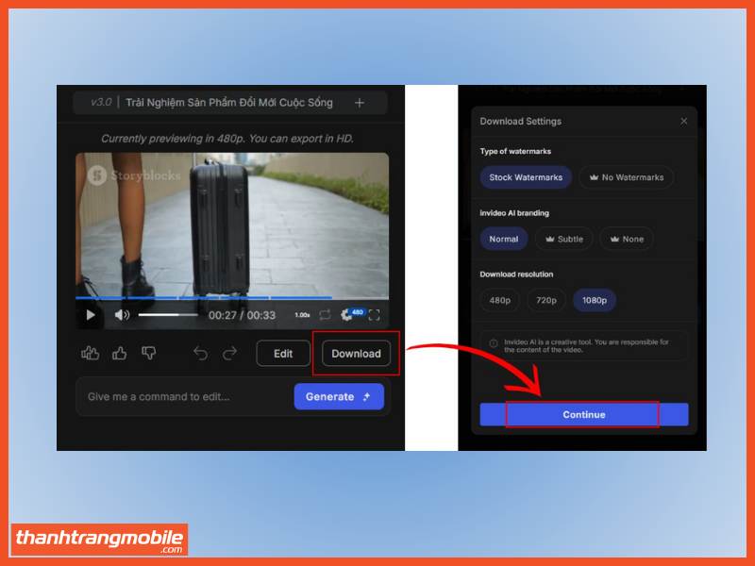This screenshot has width=755, height=566.
Task: Seek along the video progress bar
Action: pyautogui.click(x=232, y=298)
